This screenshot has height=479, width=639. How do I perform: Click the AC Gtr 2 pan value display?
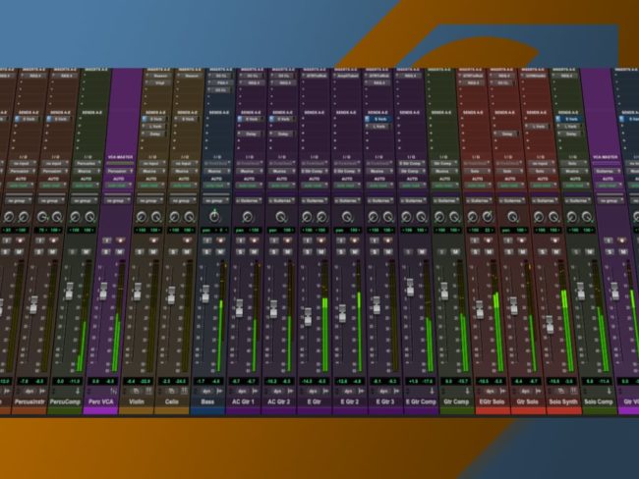(x=280, y=231)
